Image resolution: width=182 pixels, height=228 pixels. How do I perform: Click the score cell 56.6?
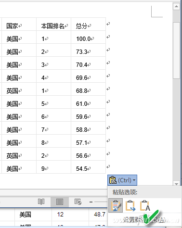click(89, 154)
